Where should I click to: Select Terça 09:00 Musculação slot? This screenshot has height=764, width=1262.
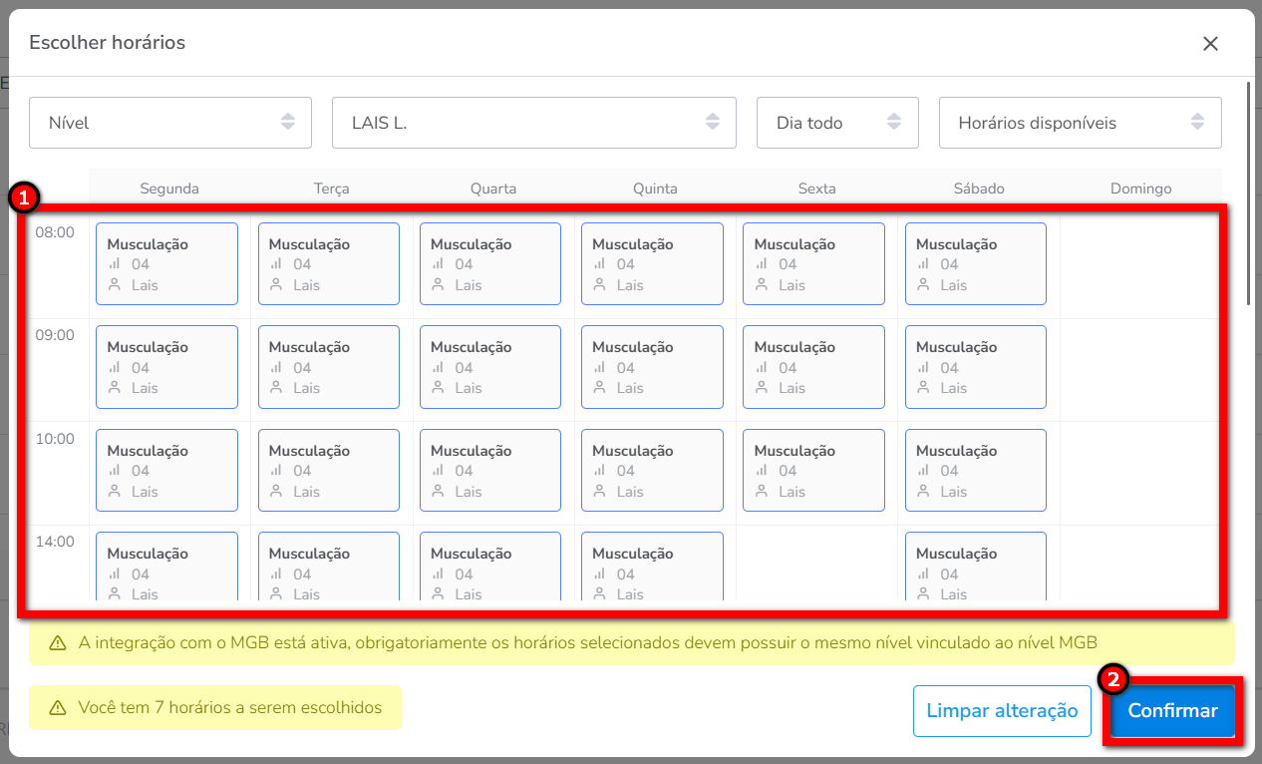[x=329, y=367]
